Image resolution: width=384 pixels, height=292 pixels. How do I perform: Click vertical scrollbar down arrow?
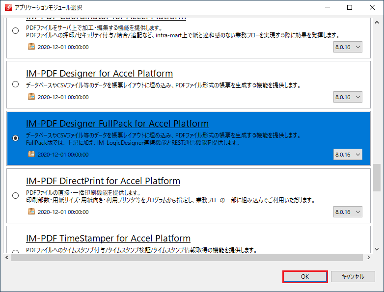[377, 249]
